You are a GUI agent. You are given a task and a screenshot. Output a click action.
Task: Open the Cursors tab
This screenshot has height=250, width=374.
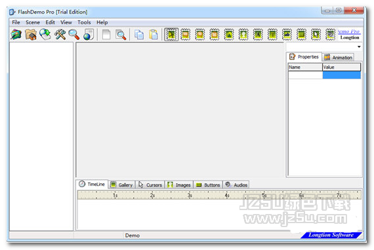(150, 185)
